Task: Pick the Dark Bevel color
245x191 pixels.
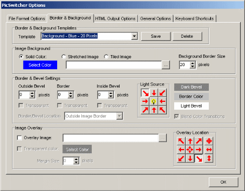Action: click(x=191, y=87)
